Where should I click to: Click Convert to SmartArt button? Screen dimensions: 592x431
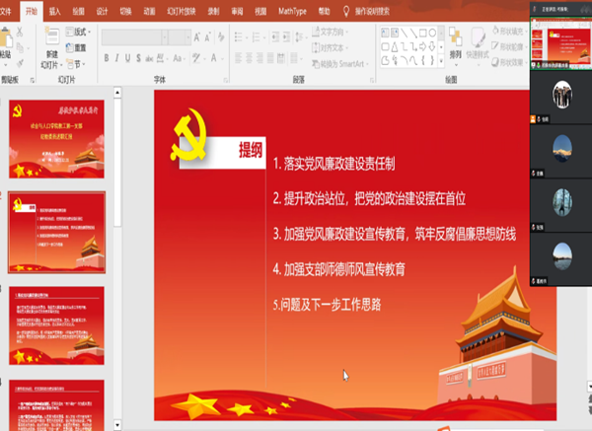coord(343,63)
